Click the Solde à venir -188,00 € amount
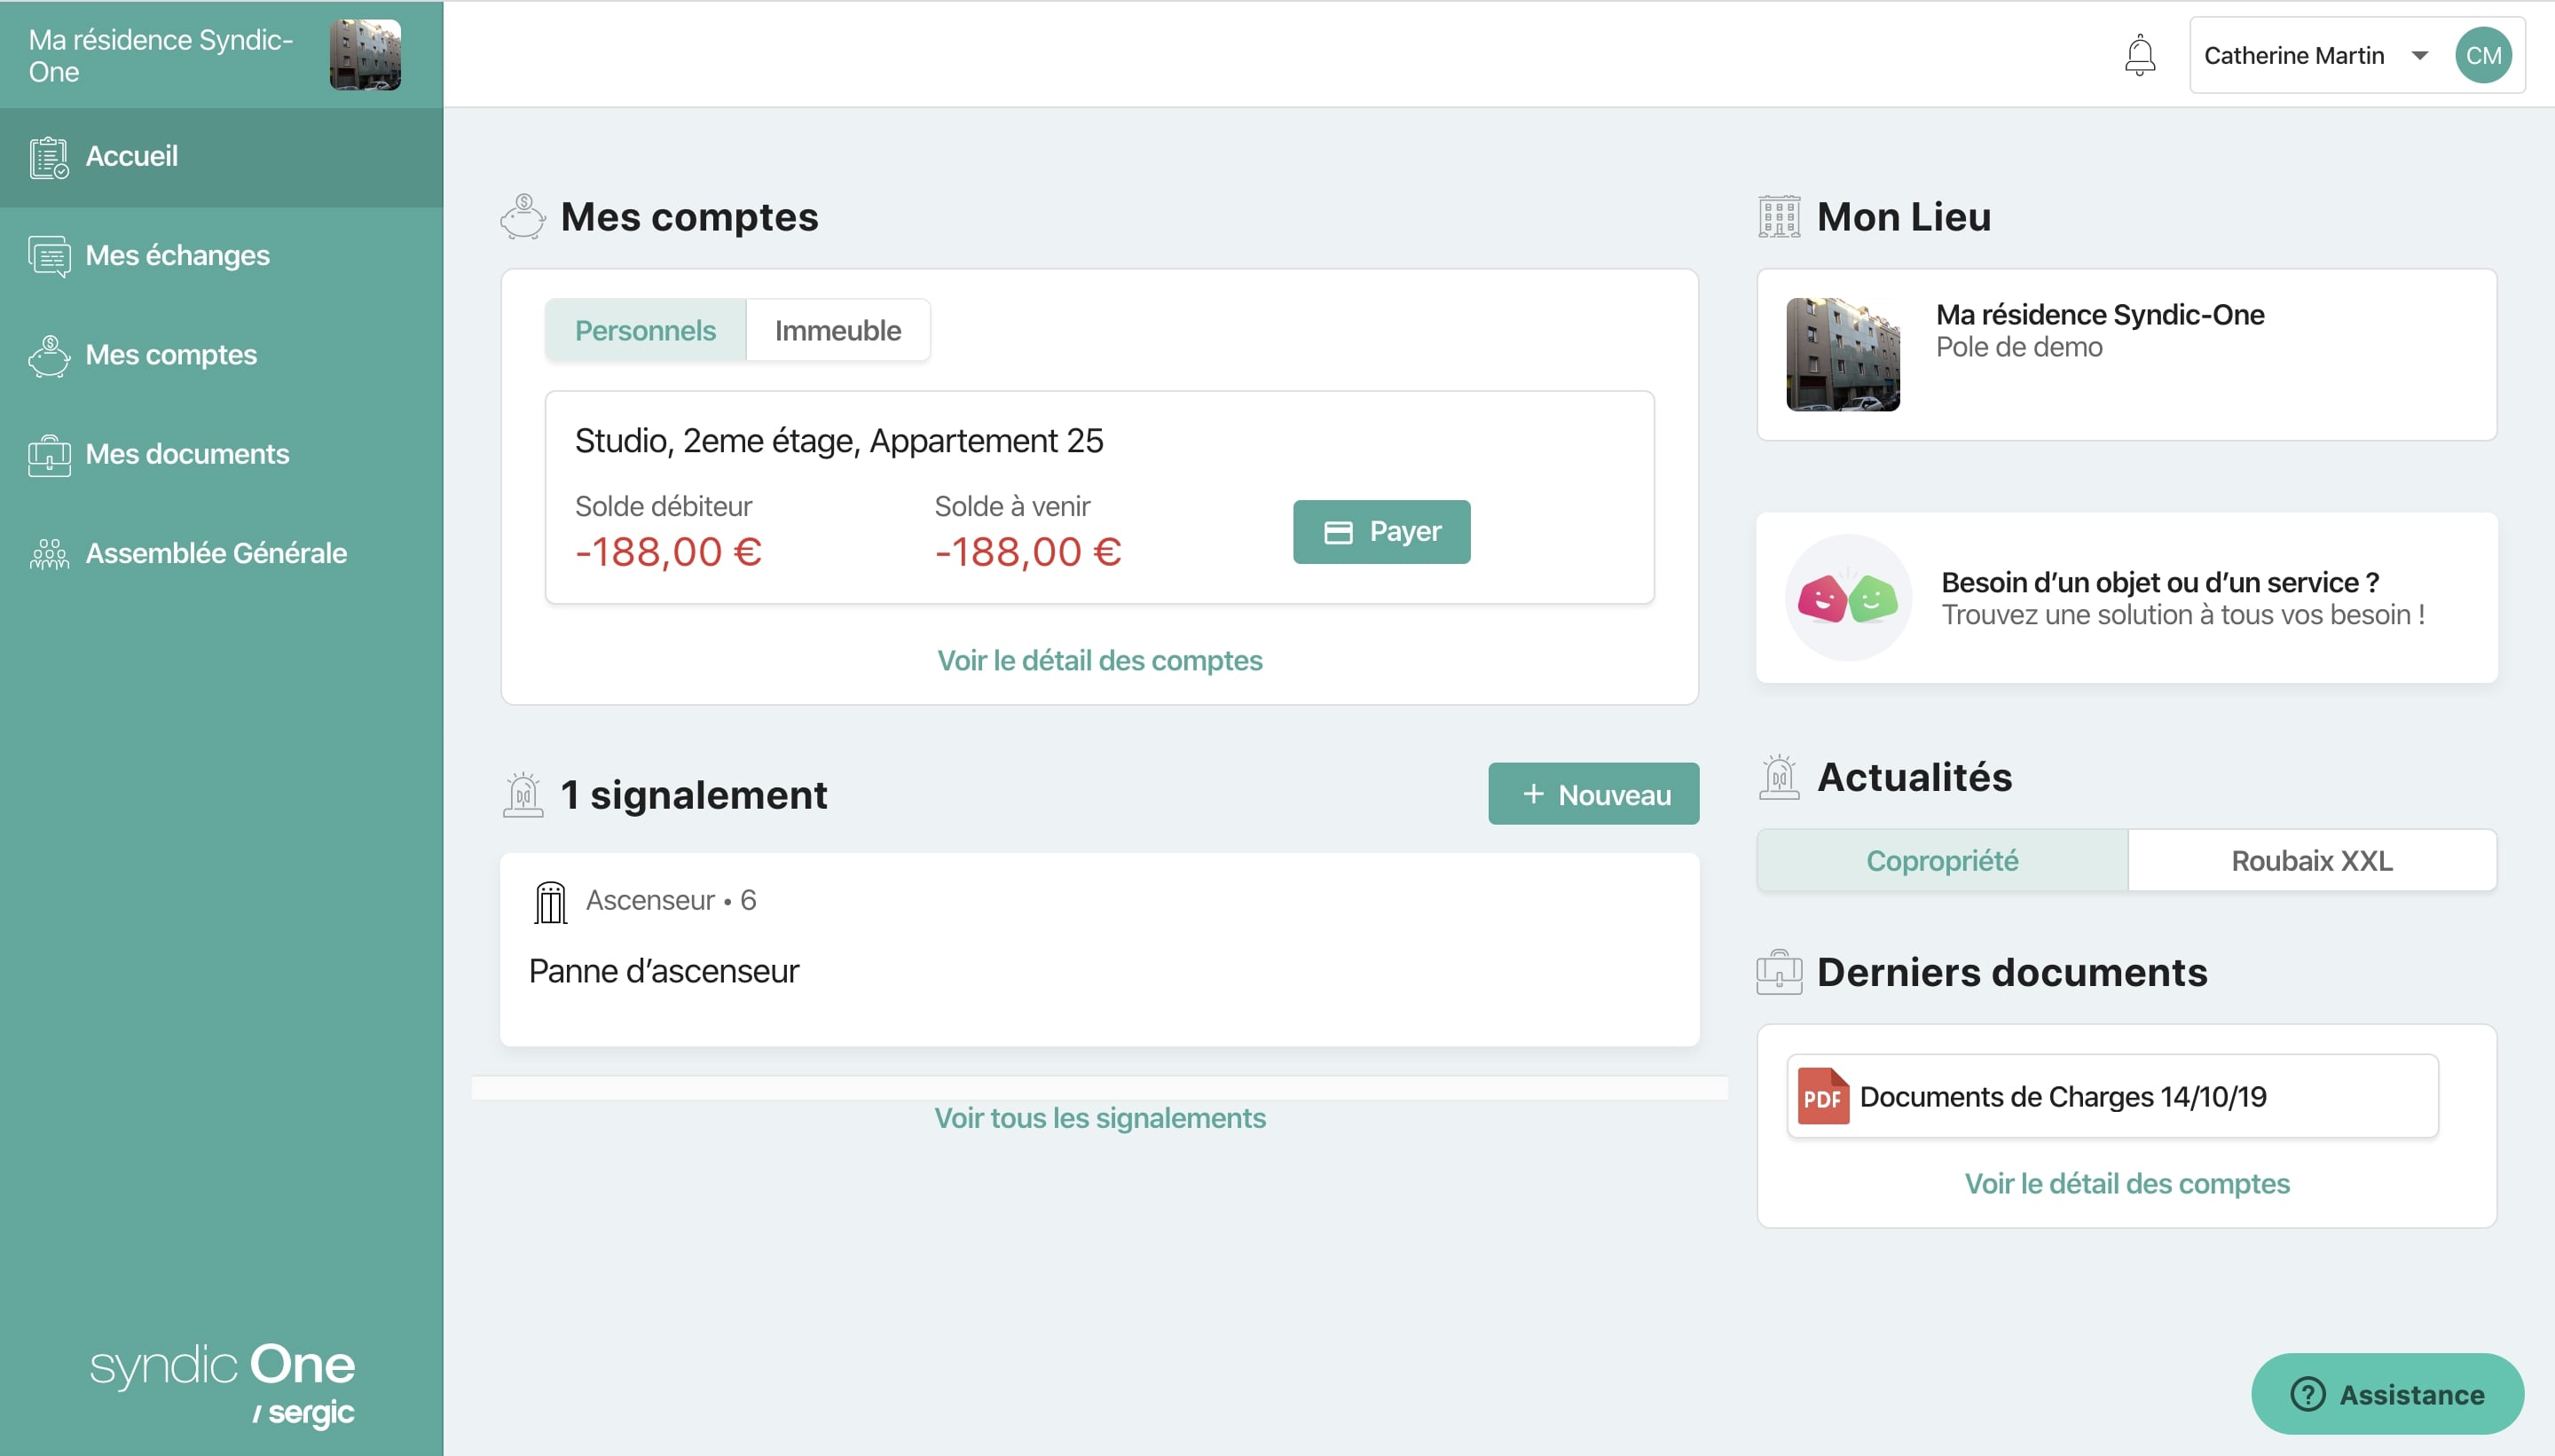The image size is (2555, 1456). tap(1027, 552)
